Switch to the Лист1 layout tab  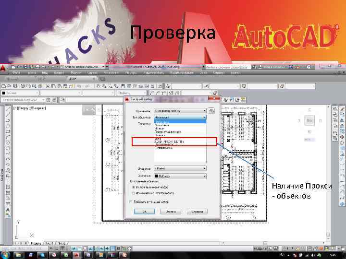point(49,243)
